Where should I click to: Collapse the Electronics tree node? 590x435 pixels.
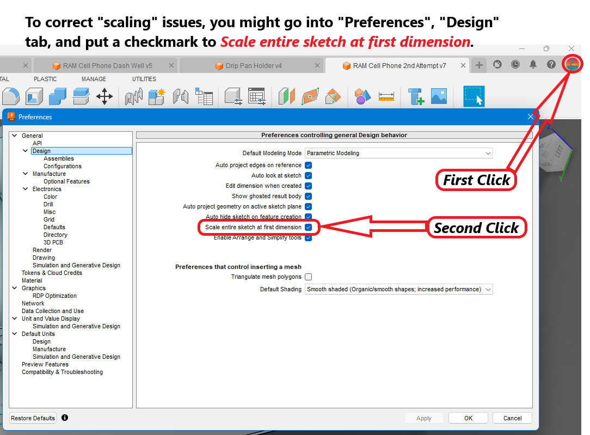pyautogui.click(x=26, y=189)
